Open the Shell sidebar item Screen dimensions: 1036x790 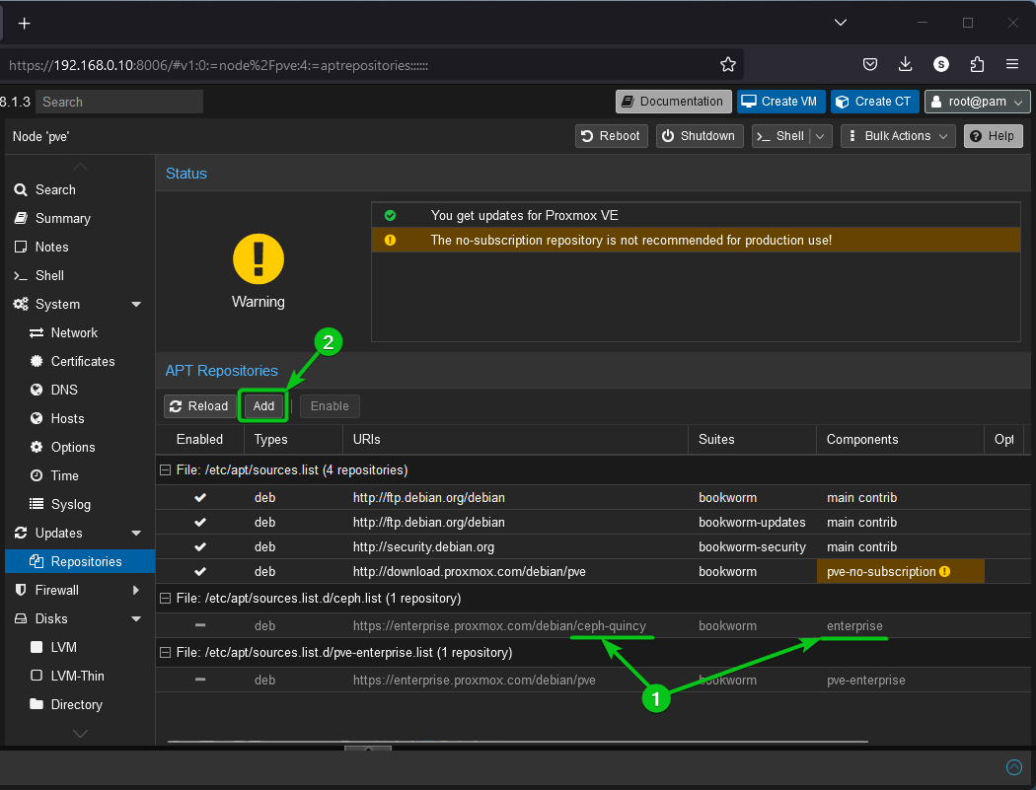pyautogui.click(x=79, y=275)
